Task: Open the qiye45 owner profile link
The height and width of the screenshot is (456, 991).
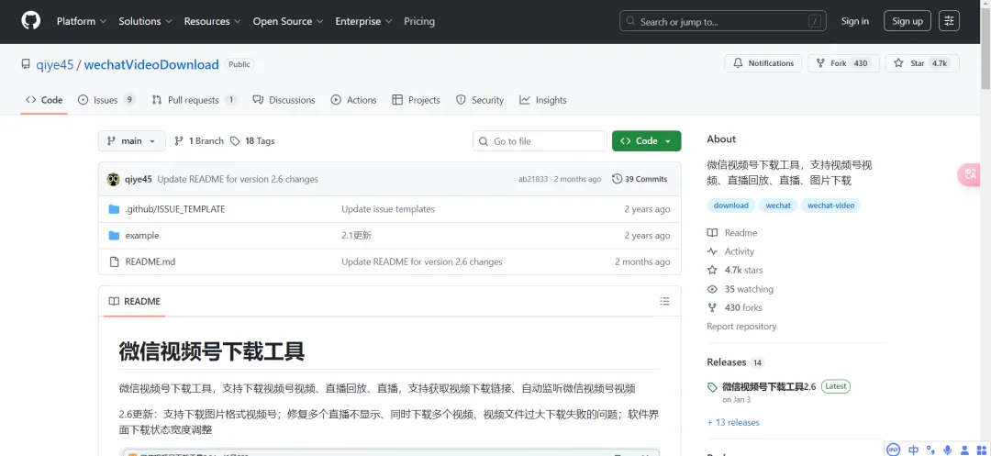Action: click(x=54, y=64)
